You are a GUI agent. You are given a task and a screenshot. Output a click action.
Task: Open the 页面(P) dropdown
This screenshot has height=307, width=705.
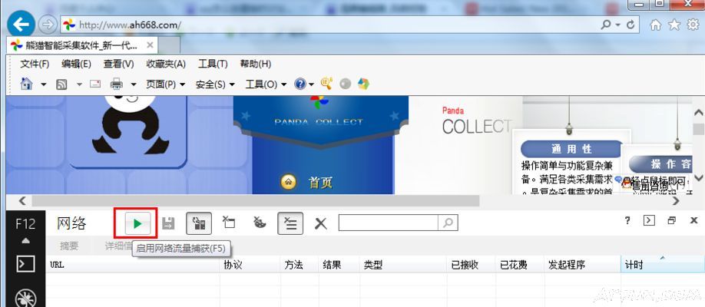click(165, 84)
